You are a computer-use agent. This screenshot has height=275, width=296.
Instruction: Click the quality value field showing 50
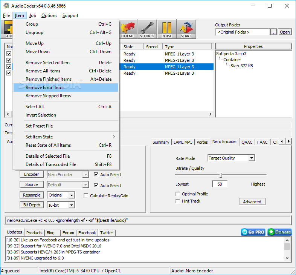click(x=220, y=184)
